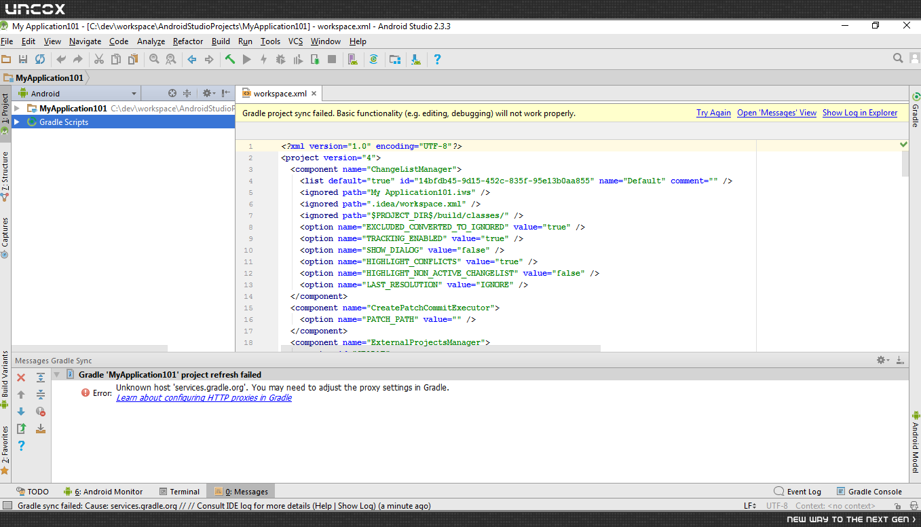Viewport: 921px width, 527px height.
Task: Collapse the Gradle project refresh failed message
Action: coord(57,375)
